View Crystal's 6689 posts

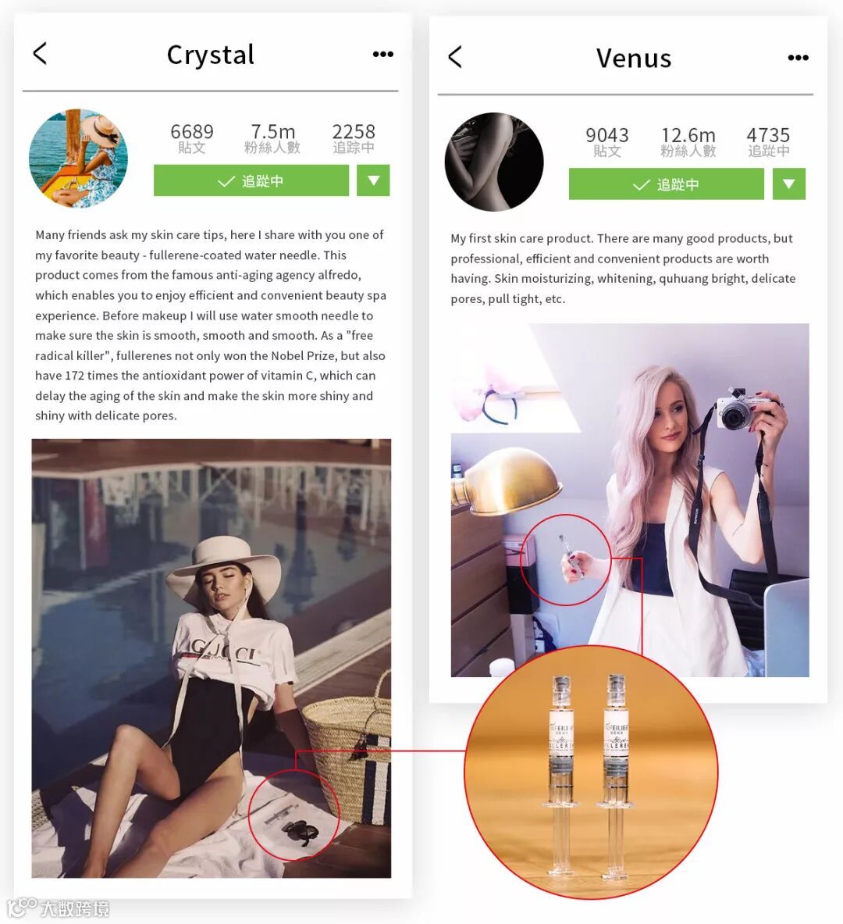click(192, 138)
